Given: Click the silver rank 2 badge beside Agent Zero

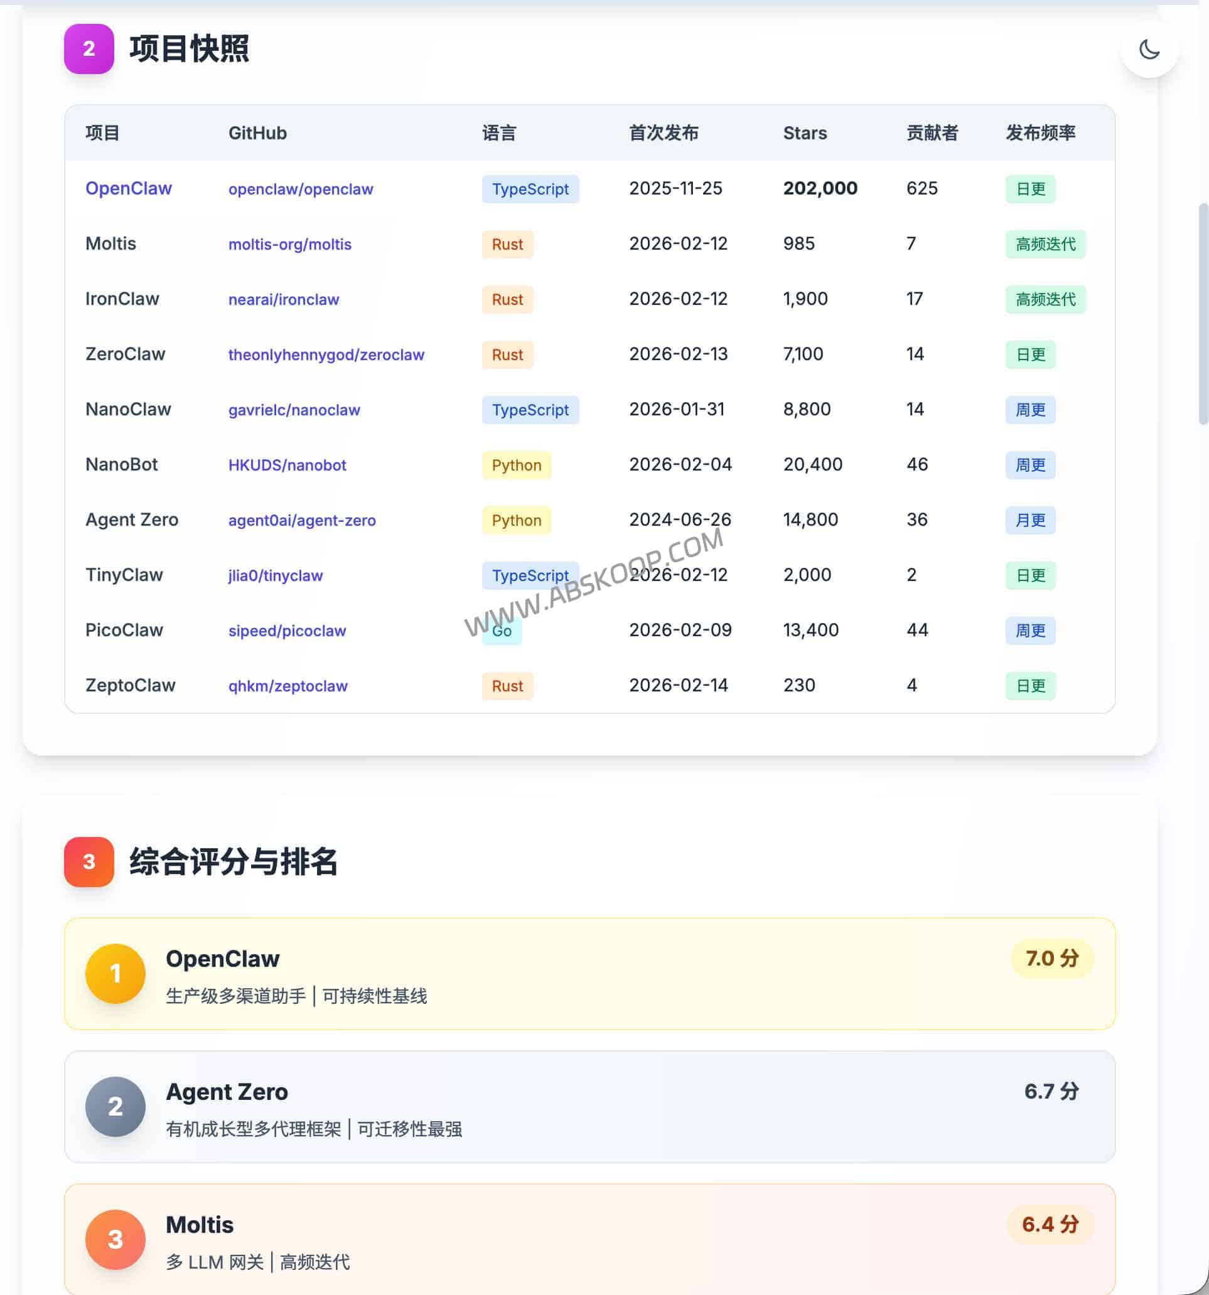Looking at the screenshot, I should point(115,1106).
